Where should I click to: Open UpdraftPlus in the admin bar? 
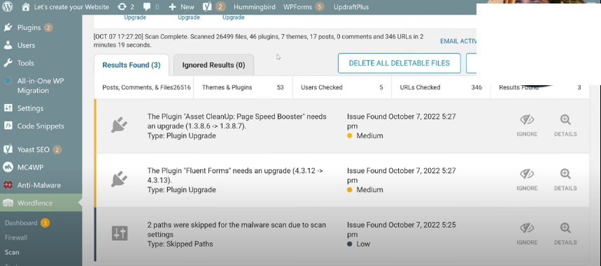tap(351, 7)
